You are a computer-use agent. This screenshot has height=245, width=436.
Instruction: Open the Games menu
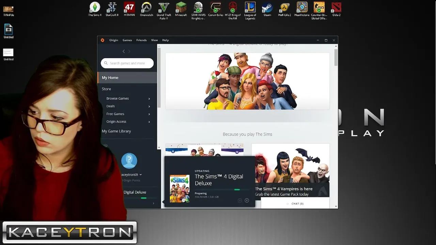tap(127, 40)
